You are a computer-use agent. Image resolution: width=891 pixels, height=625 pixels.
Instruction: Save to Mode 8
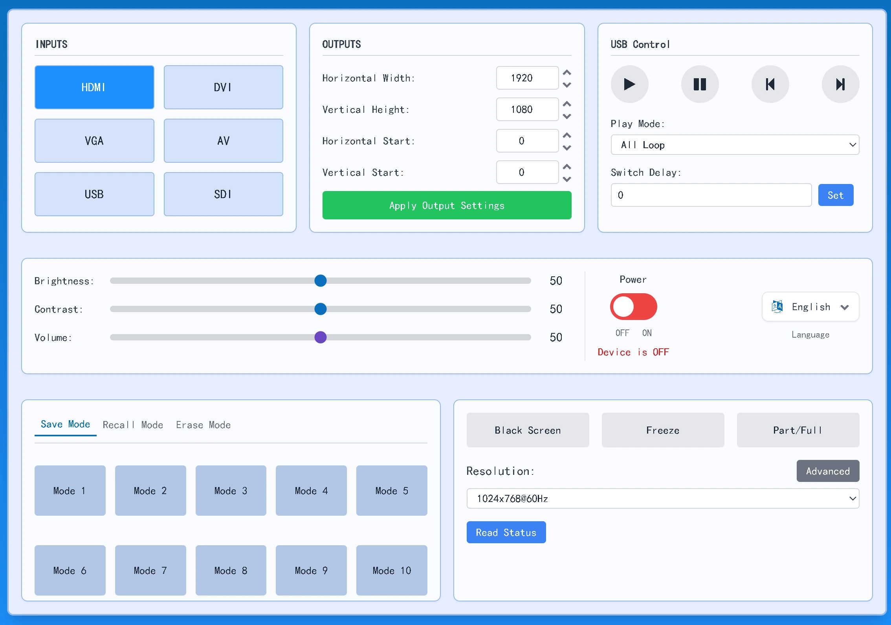231,570
